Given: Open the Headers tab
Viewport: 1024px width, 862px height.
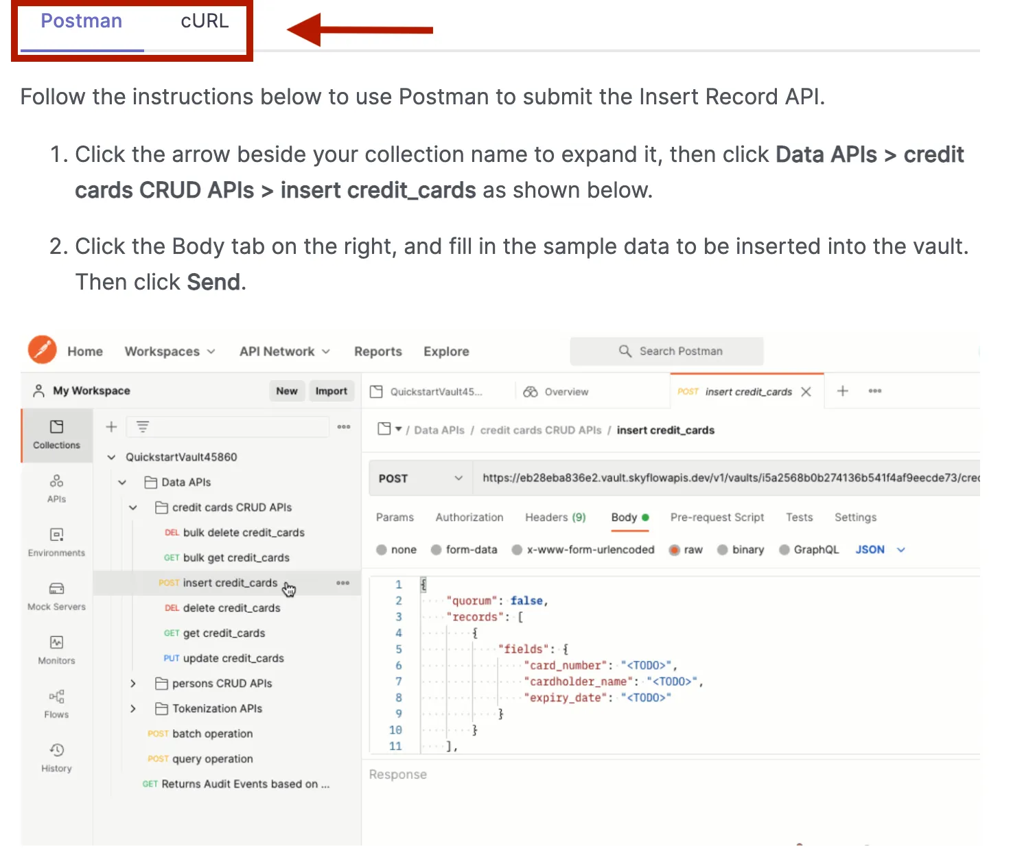Looking at the screenshot, I should 555,517.
